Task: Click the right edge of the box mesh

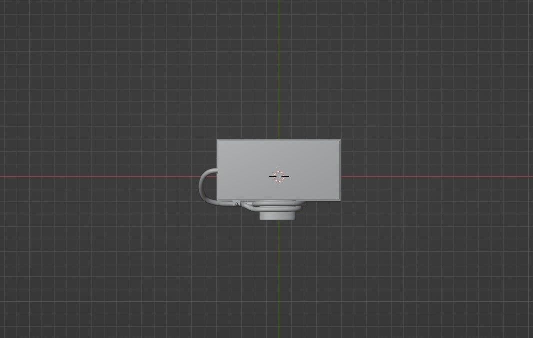Action: pos(340,170)
